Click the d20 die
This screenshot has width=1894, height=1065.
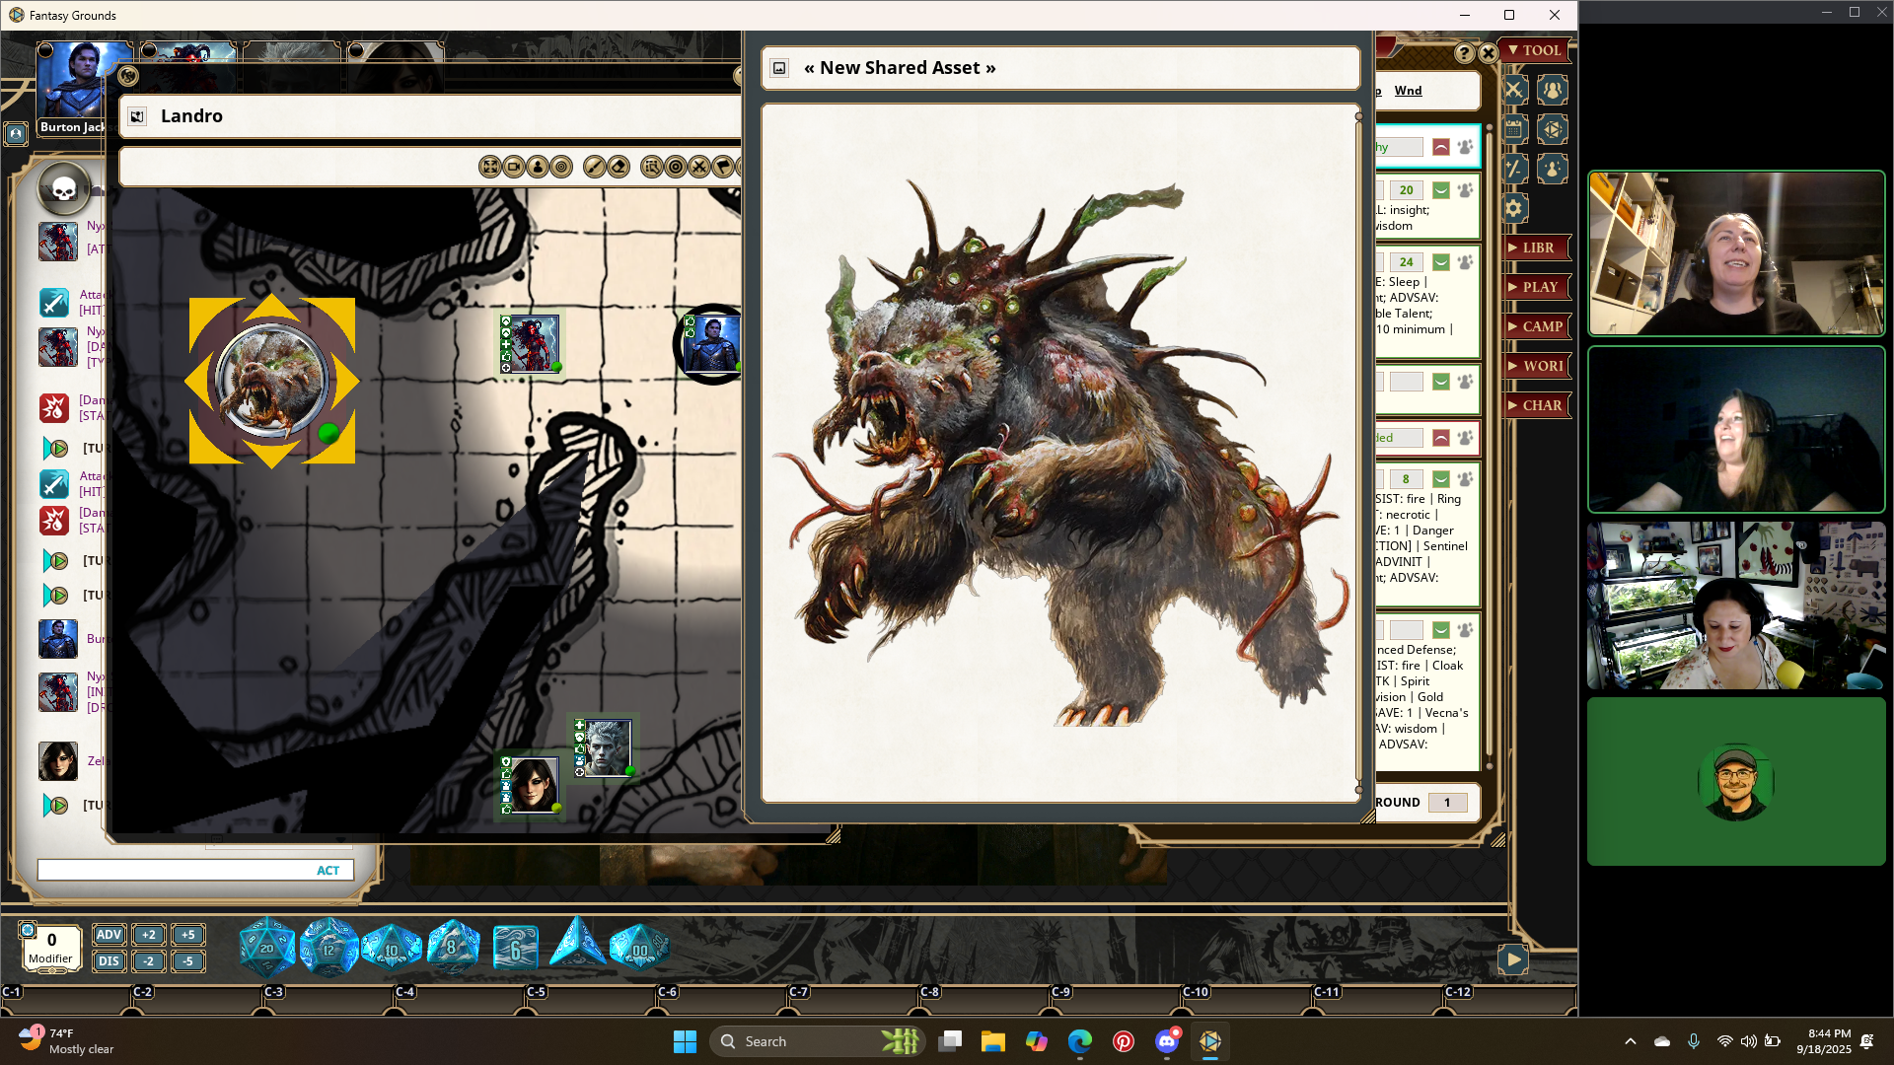point(266,947)
